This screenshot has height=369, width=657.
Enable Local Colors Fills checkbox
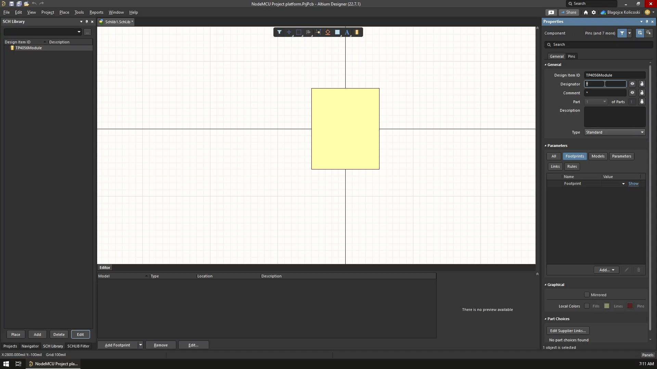[x=587, y=306]
